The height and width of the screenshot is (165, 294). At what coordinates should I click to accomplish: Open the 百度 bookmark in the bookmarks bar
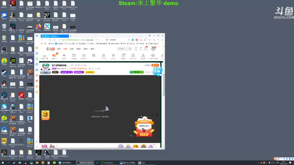pyautogui.click(x=51, y=44)
